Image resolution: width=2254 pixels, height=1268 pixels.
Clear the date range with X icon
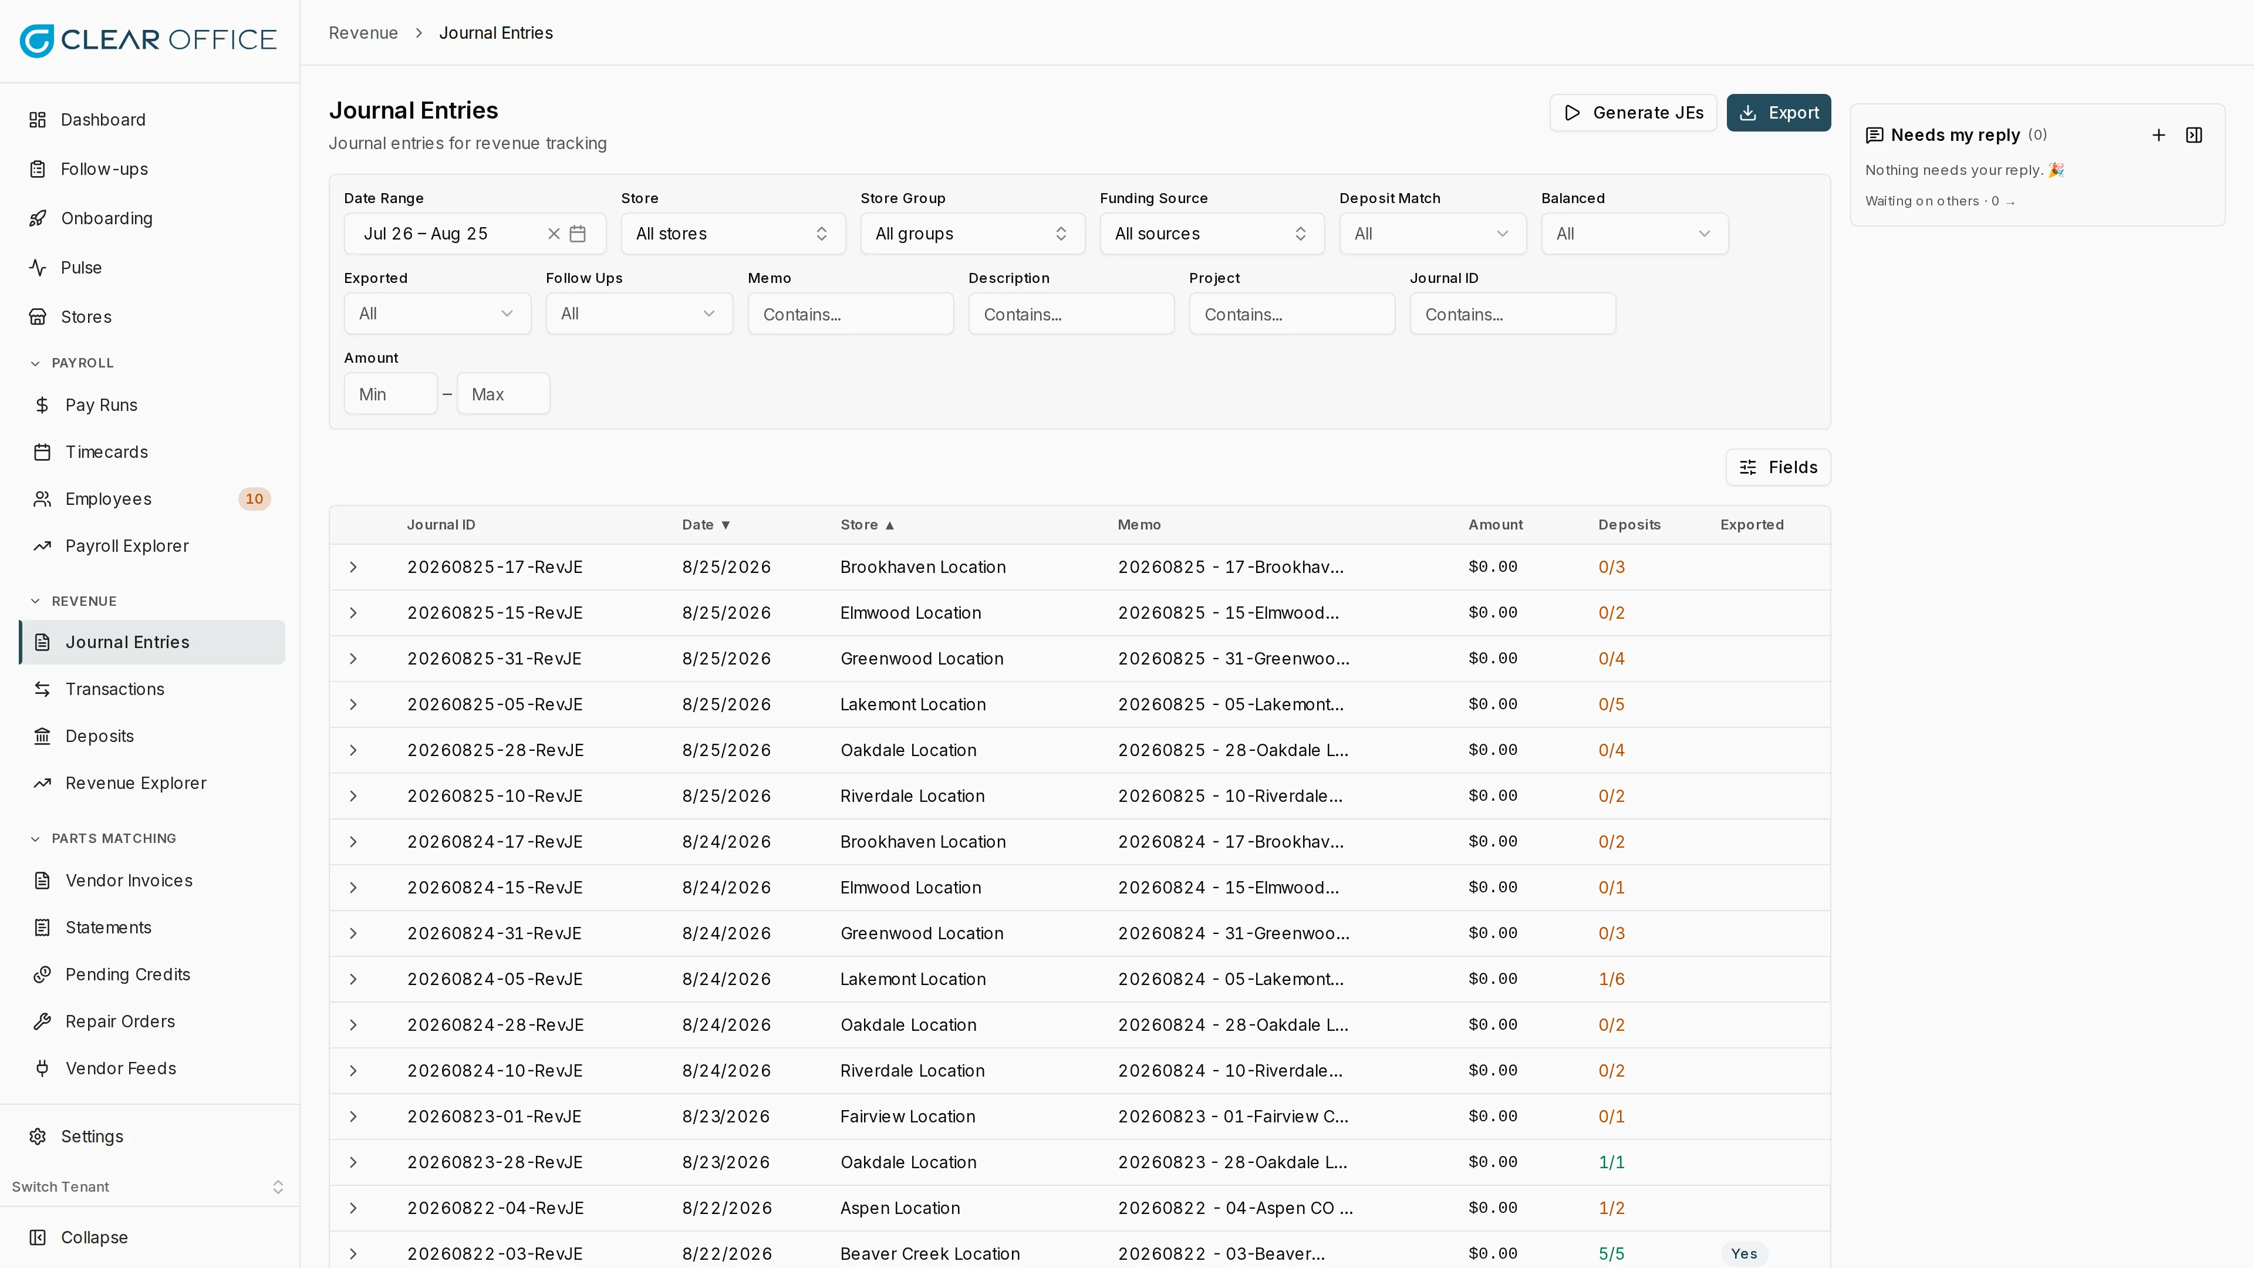pos(553,234)
